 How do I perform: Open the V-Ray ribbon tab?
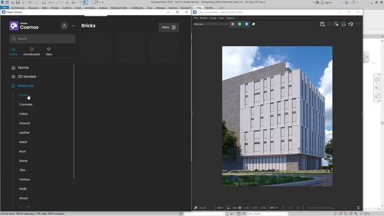point(198,8)
